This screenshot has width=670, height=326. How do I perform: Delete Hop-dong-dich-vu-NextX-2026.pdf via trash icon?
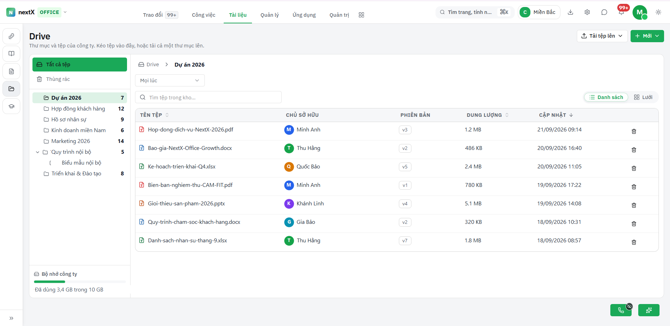tap(634, 131)
